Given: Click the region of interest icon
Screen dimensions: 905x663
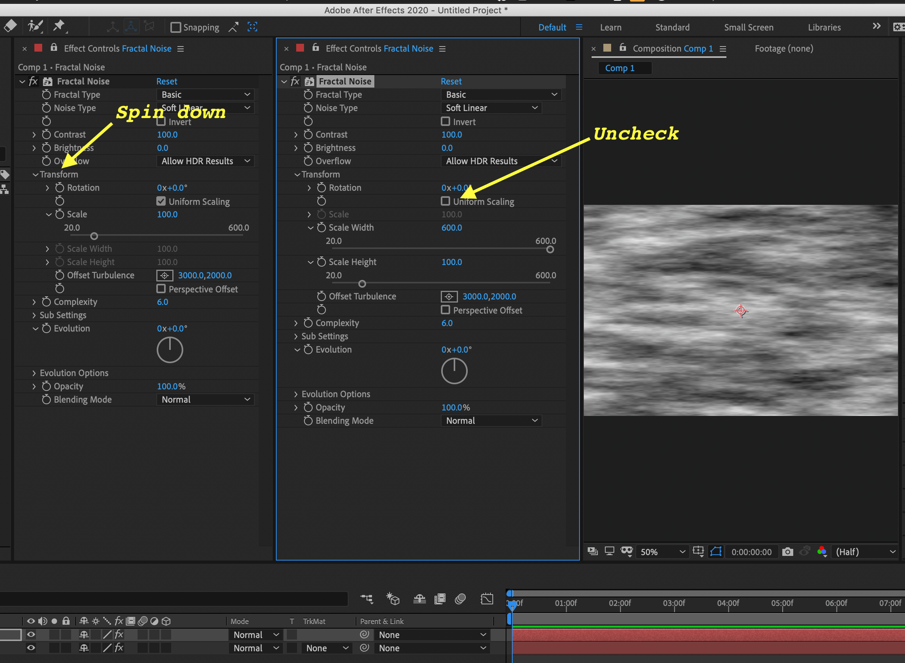Looking at the screenshot, I should click(x=698, y=551).
